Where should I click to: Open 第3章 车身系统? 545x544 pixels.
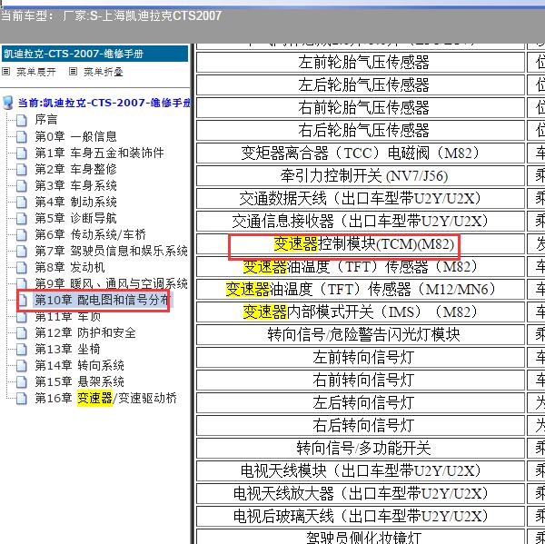coord(75,185)
